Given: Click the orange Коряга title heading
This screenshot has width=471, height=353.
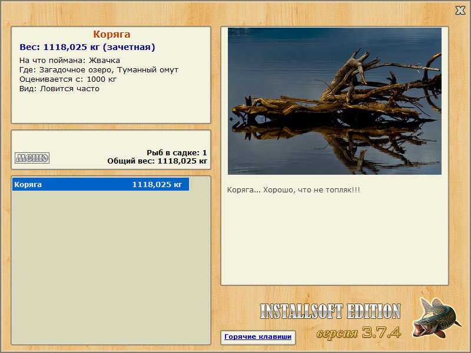Looking at the screenshot, I should [112, 34].
